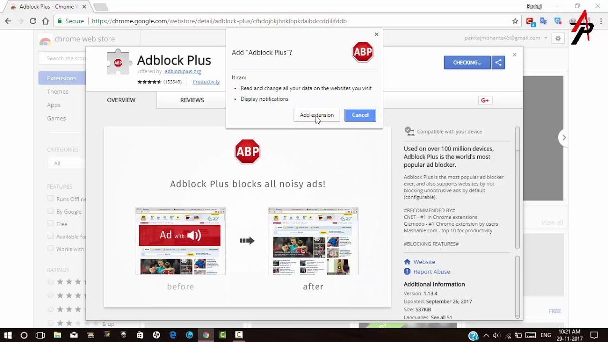Open the adblockplus.org publisher link

pyautogui.click(x=183, y=71)
